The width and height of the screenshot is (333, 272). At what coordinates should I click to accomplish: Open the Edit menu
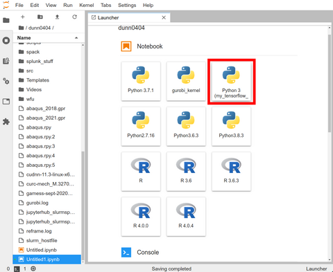pyautogui.click(x=35, y=5)
